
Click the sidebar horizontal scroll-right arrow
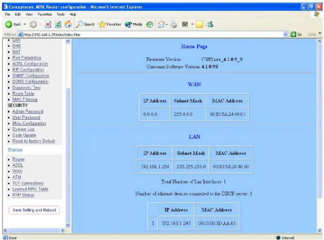[x=63, y=230]
